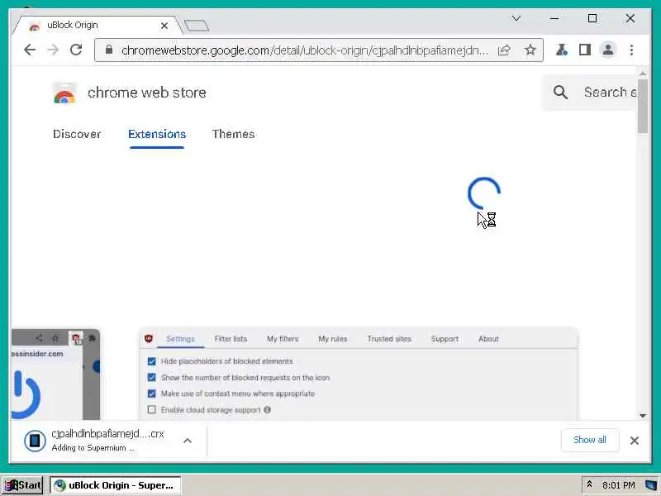661x496 pixels.
Task: Open the Start menu
Action: pyautogui.click(x=23, y=485)
